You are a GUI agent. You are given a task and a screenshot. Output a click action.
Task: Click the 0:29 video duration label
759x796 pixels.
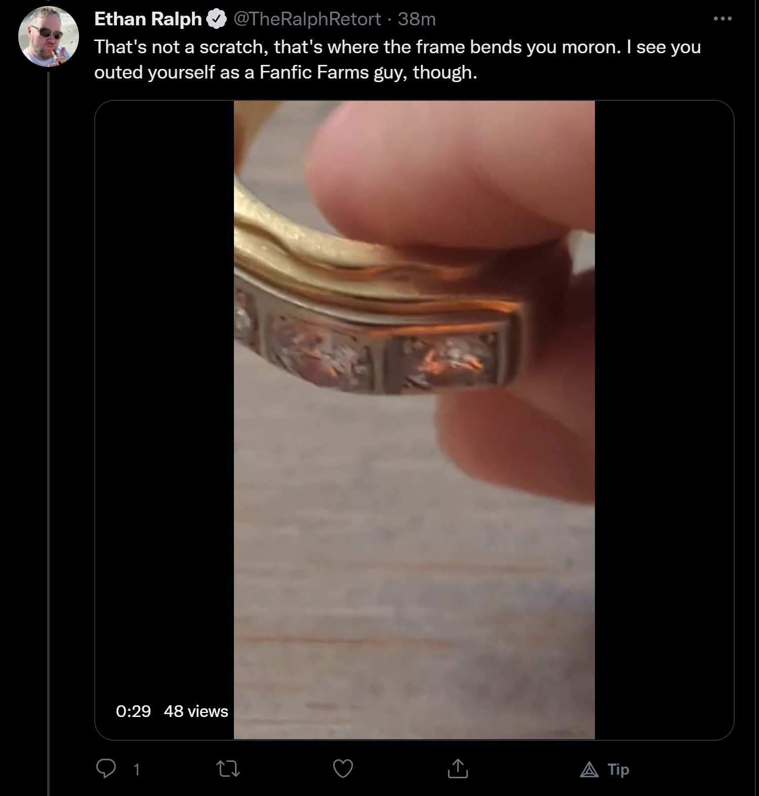[x=133, y=711]
